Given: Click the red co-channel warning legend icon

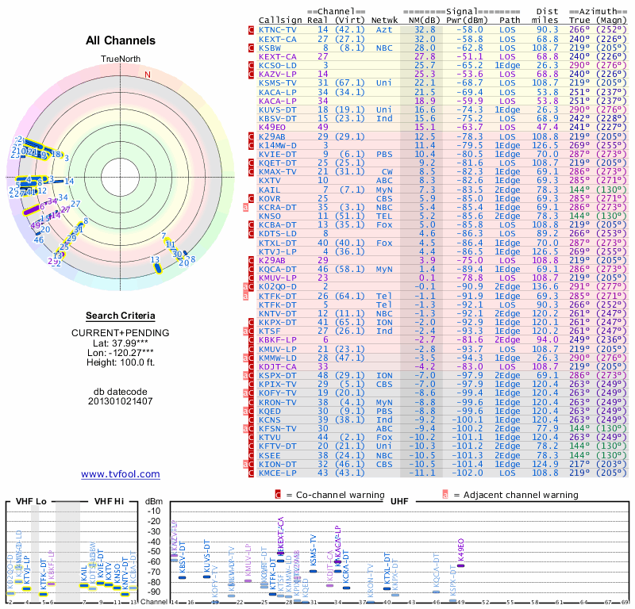Looking at the screenshot, I should click(279, 496).
